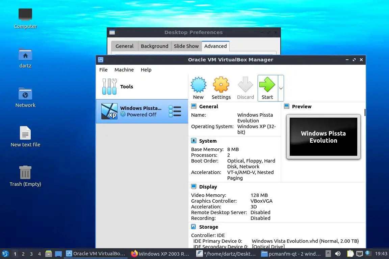This screenshot has height=259, width=389.
Task: Click the details pane vertical scrollbar
Action: click(365, 112)
